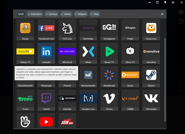Open the settings gear on right sidebar
Screen dimensions: 185x134
(x=181, y=12)
